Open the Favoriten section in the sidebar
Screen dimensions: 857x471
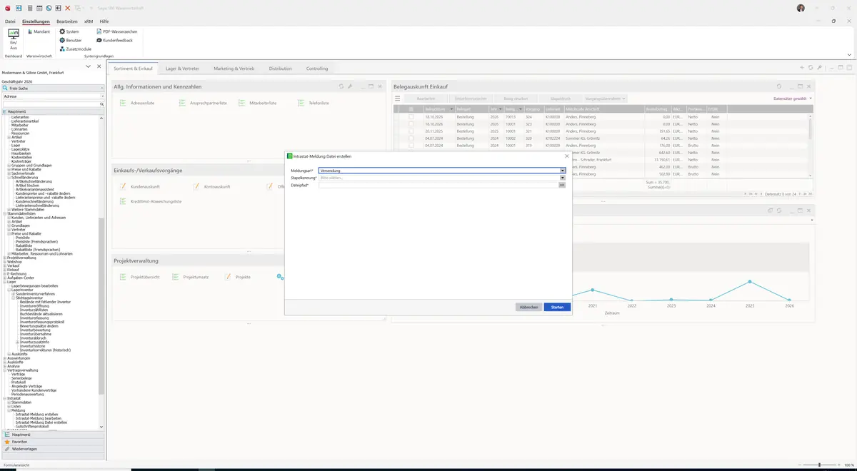pyautogui.click(x=53, y=442)
